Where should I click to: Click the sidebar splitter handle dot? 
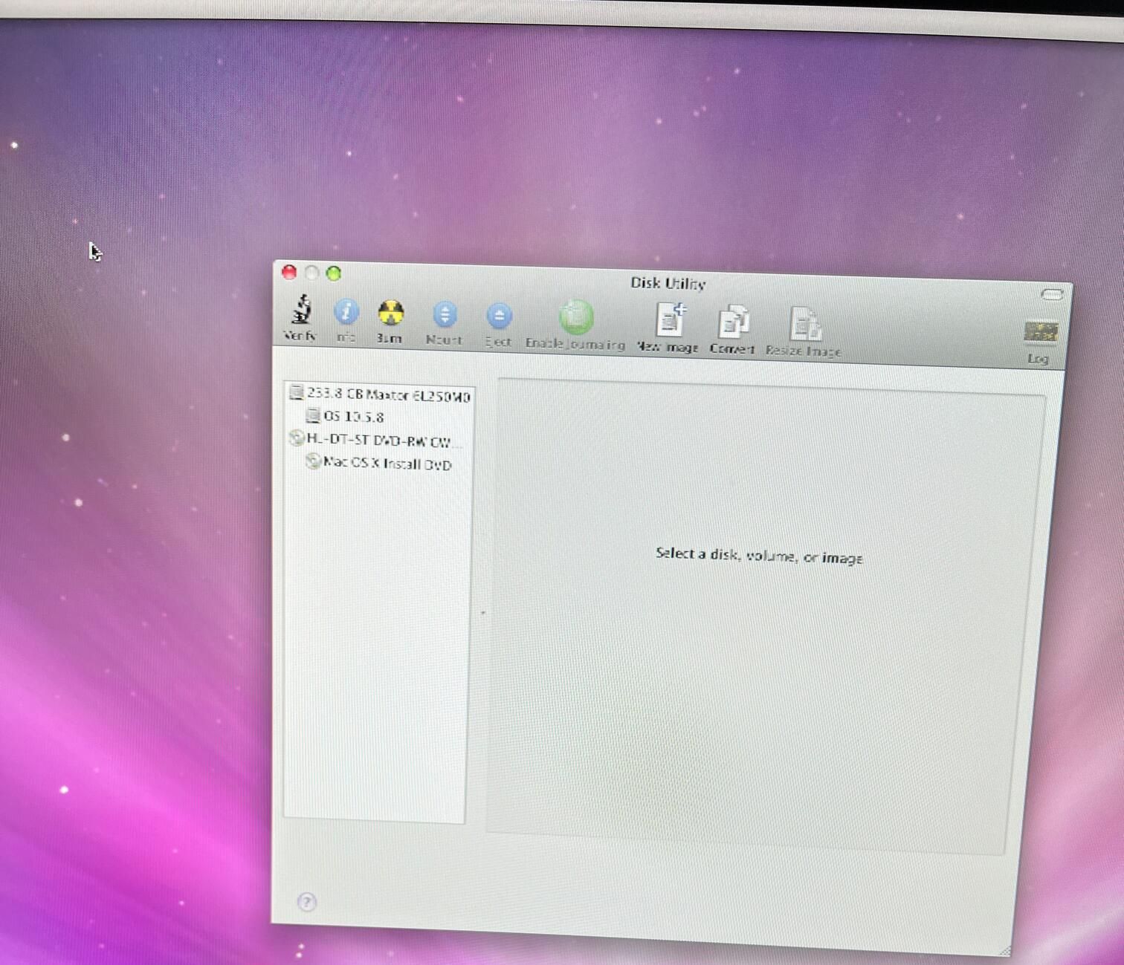click(x=482, y=613)
